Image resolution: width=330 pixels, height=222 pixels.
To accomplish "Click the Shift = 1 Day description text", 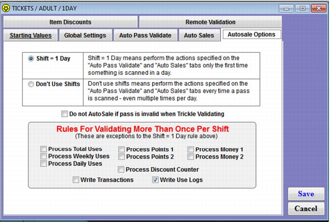I will [168, 66].
